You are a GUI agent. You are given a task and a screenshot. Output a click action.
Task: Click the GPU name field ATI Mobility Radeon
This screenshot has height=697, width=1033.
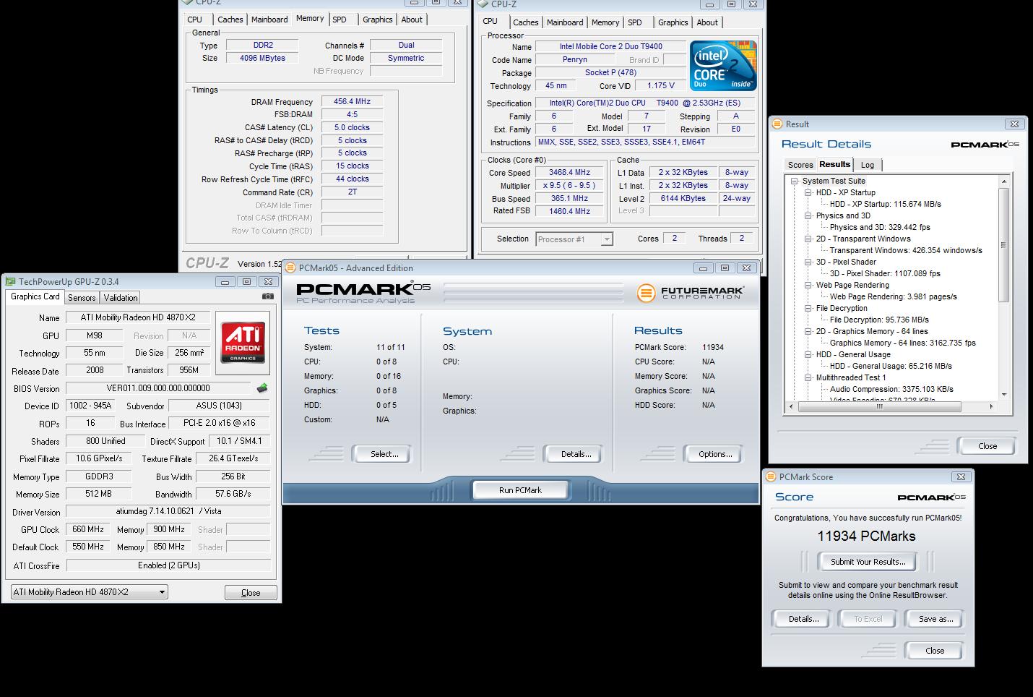click(x=138, y=317)
